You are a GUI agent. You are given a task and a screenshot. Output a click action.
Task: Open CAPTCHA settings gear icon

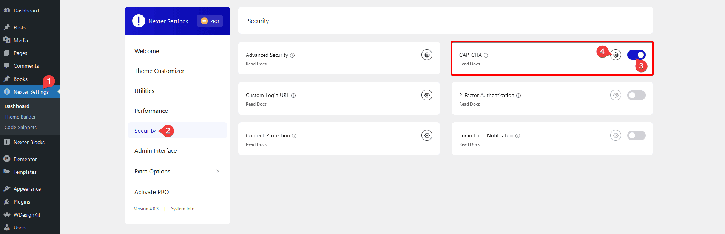(615, 55)
